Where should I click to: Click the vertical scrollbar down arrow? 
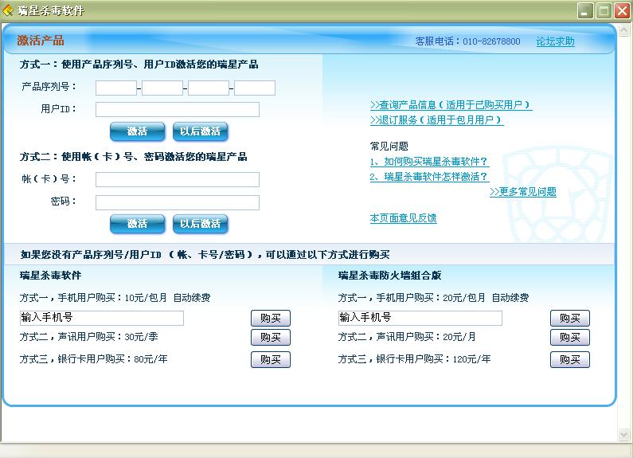click(623, 435)
